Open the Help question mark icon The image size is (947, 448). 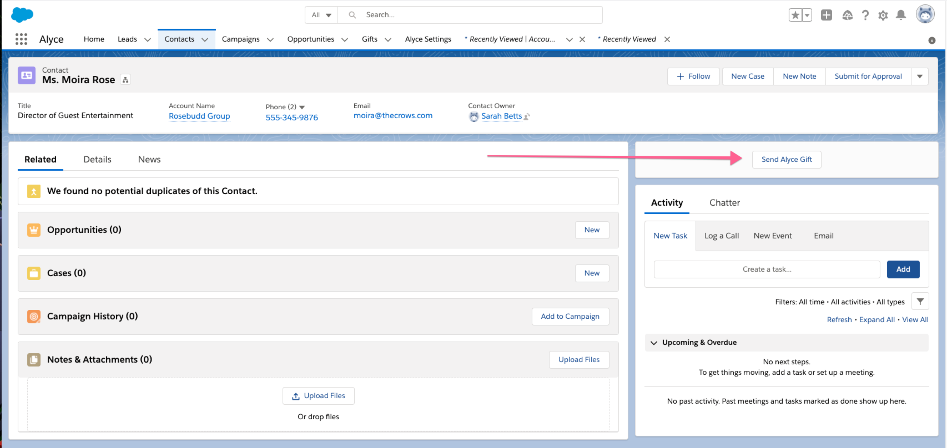click(865, 15)
